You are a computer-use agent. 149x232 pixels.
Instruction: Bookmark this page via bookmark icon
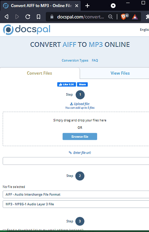(x=38, y=17)
